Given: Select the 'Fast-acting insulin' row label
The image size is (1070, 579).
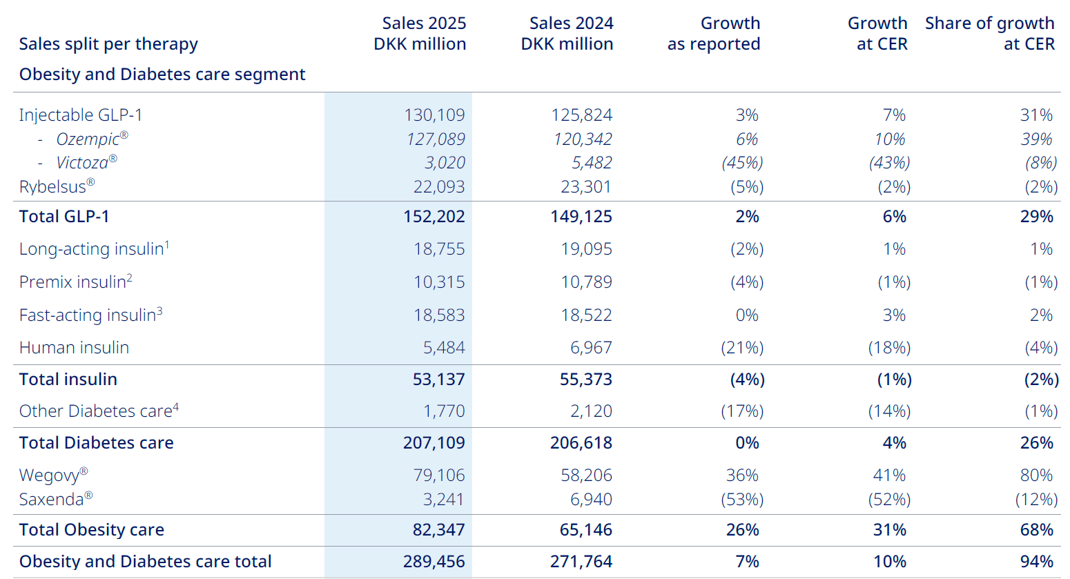Looking at the screenshot, I should point(91,315).
